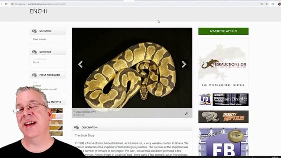The image size is (281, 158).
Task: Click the Basic morph mutation text
Action: pos(39,39)
